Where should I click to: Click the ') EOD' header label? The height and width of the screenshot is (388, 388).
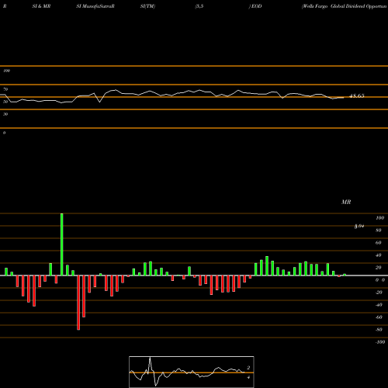tap(255, 6)
